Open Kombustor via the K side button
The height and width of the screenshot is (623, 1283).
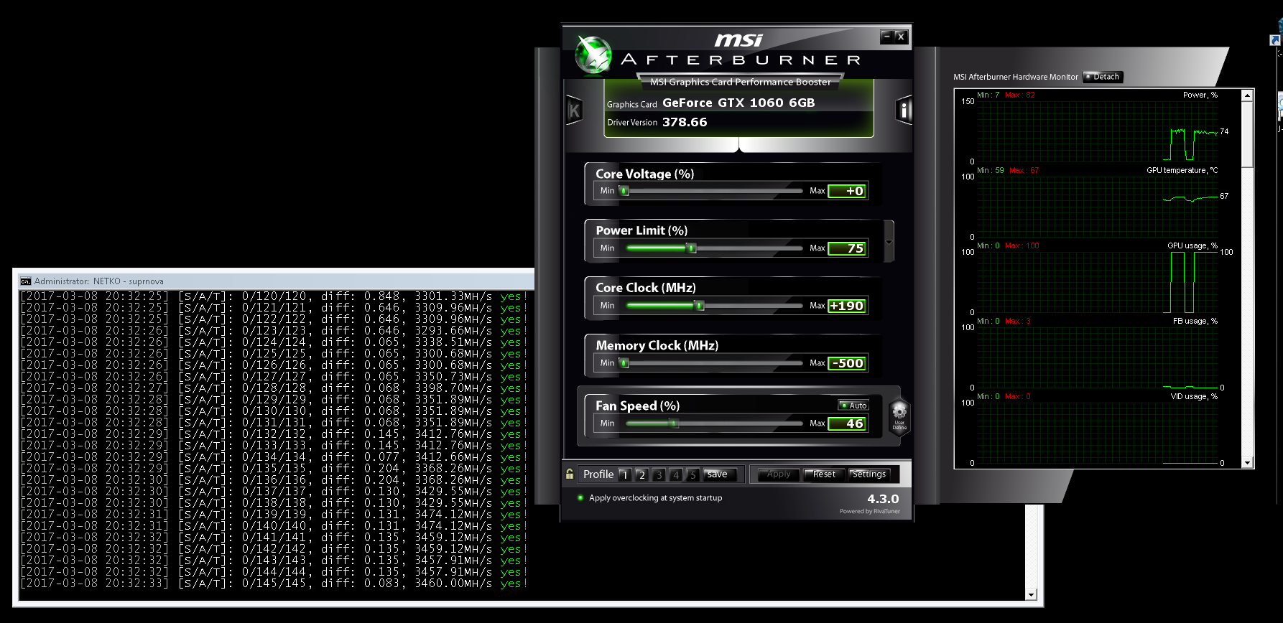point(574,111)
